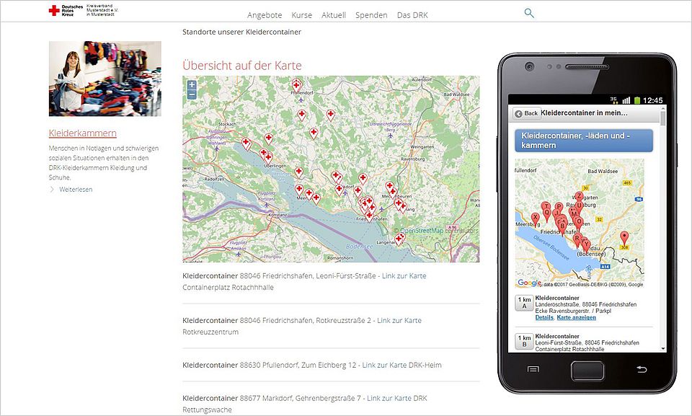Open the Kleiderkammern heading link
The height and width of the screenshot is (416, 692).
pyautogui.click(x=83, y=133)
